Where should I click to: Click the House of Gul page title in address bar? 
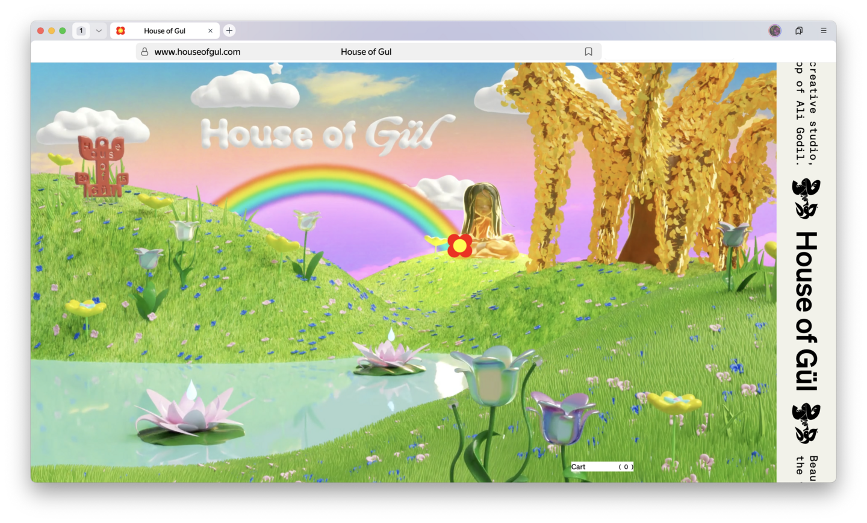(366, 52)
